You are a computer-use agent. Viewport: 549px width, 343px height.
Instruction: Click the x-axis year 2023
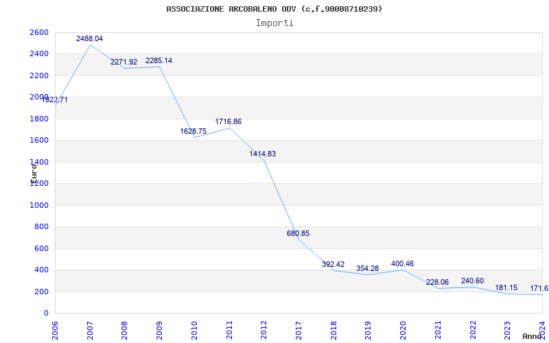(x=507, y=331)
